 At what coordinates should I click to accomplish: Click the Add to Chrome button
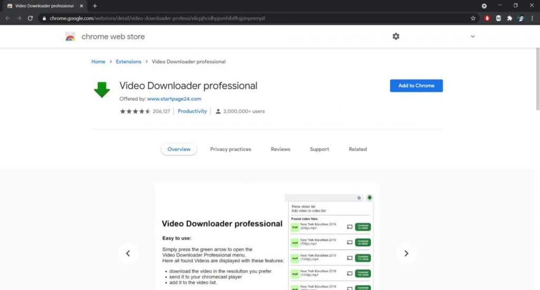[x=417, y=86]
